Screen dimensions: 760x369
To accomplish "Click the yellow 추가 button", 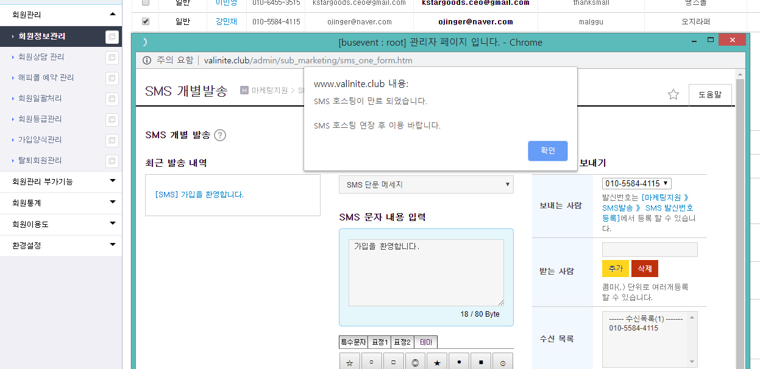I will tap(616, 269).
